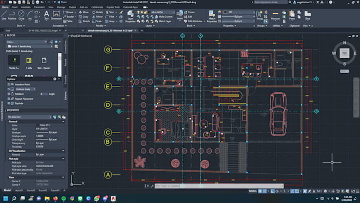The height and width of the screenshot is (203, 360).
Task: Click the Move tool in Modify
Action: pos(84,12)
